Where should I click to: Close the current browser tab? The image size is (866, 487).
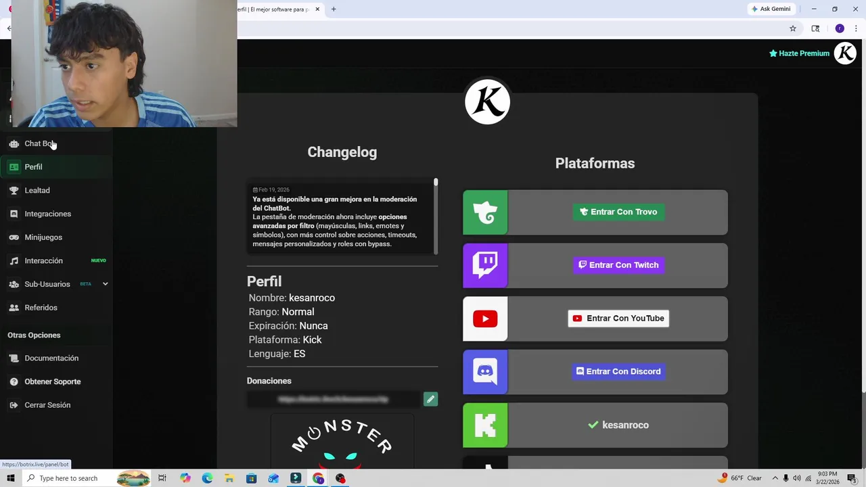point(317,9)
